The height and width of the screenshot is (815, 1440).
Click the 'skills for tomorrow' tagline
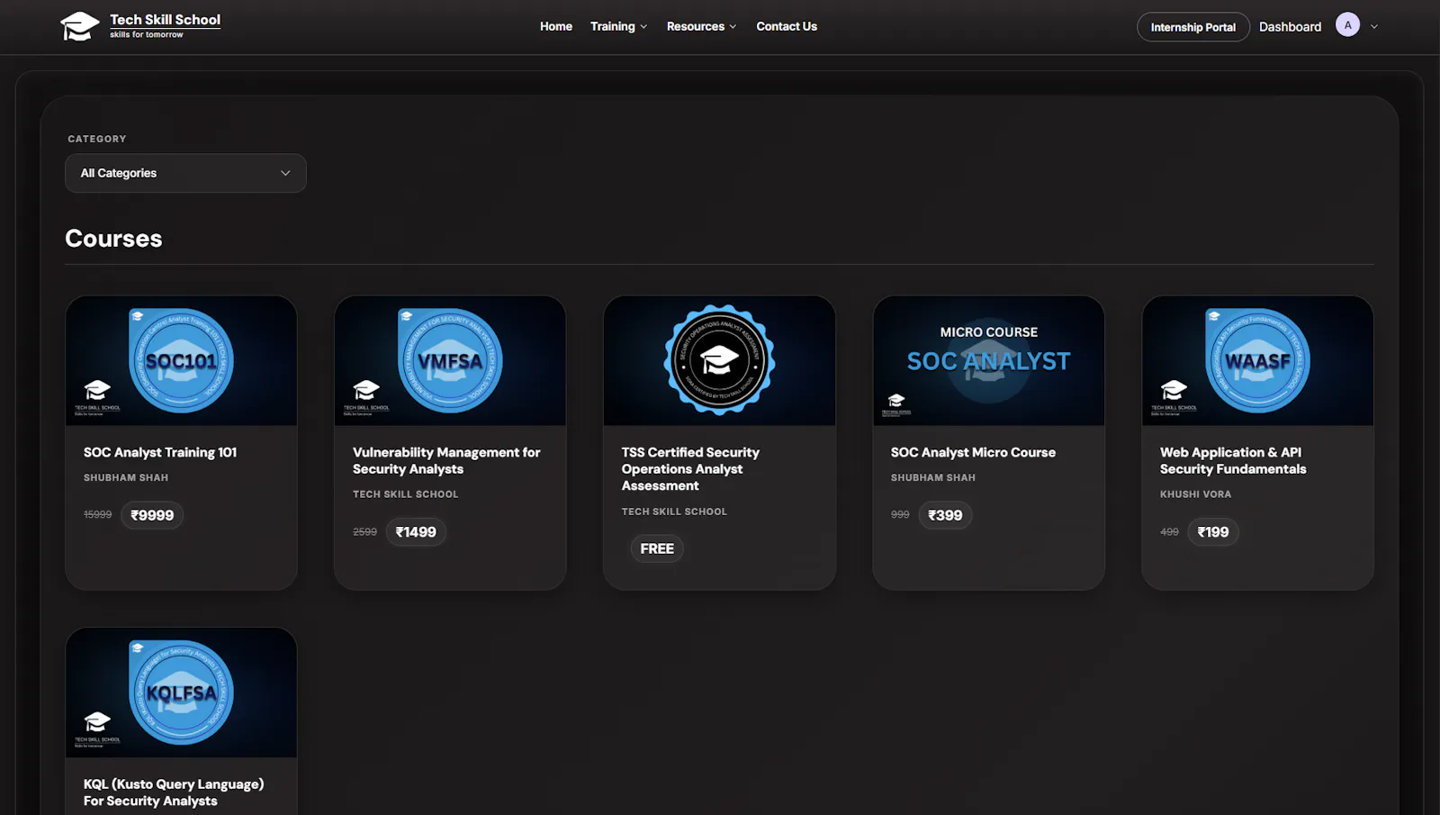(147, 34)
